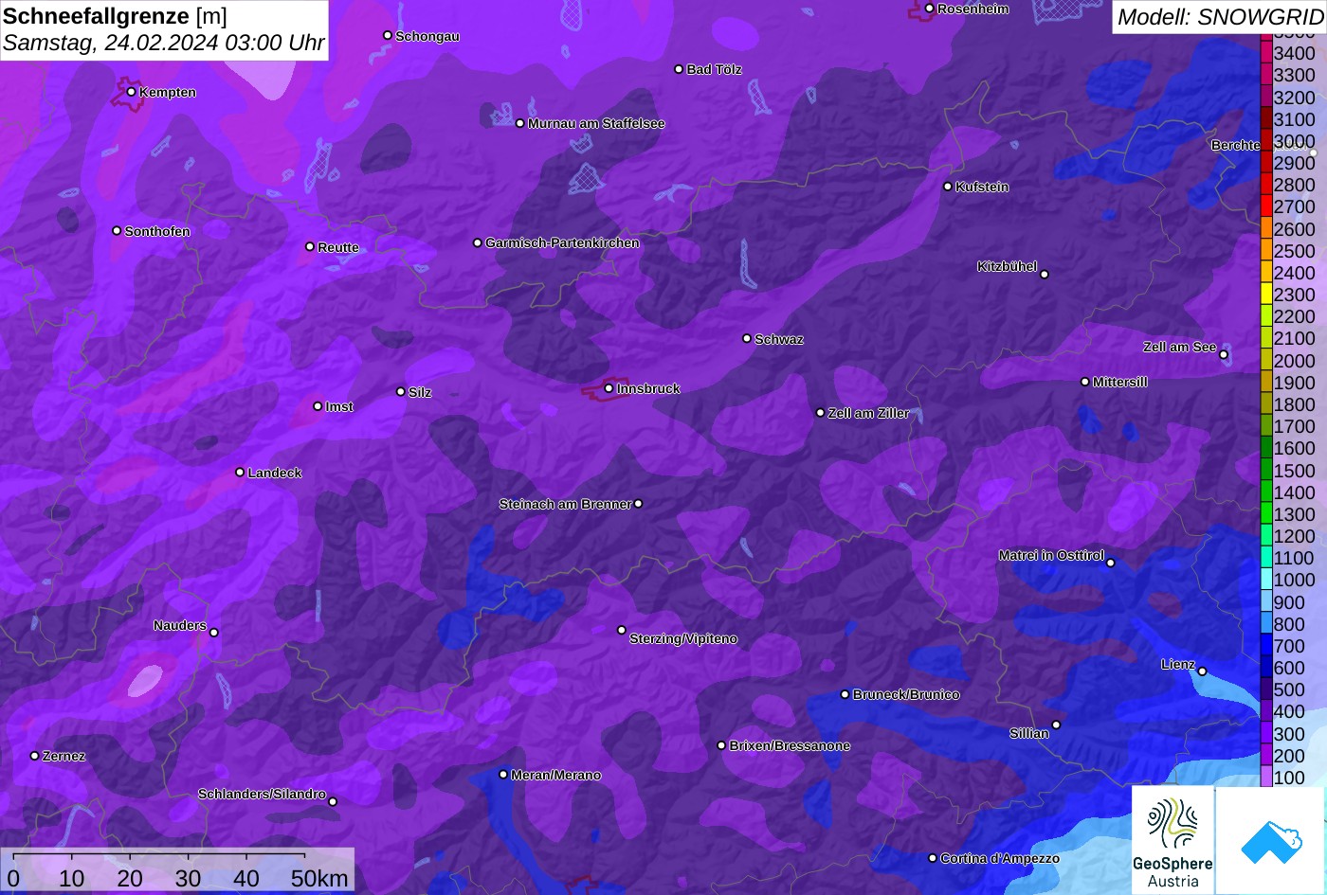The height and width of the screenshot is (895, 1327).
Task: Click the Imst town label
Action: click(x=338, y=406)
